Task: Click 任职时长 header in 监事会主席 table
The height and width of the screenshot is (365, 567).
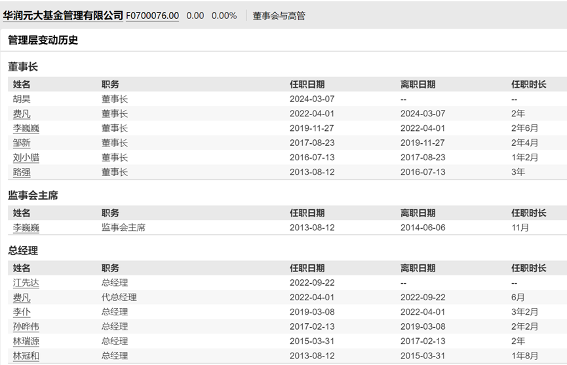Action: pyautogui.click(x=528, y=213)
